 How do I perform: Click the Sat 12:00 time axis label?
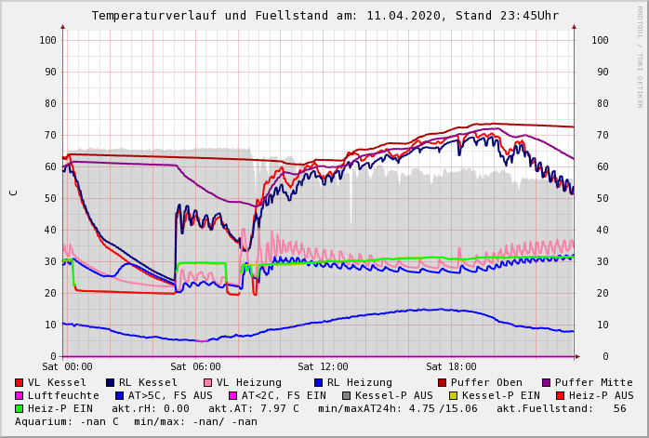point(323,367)
